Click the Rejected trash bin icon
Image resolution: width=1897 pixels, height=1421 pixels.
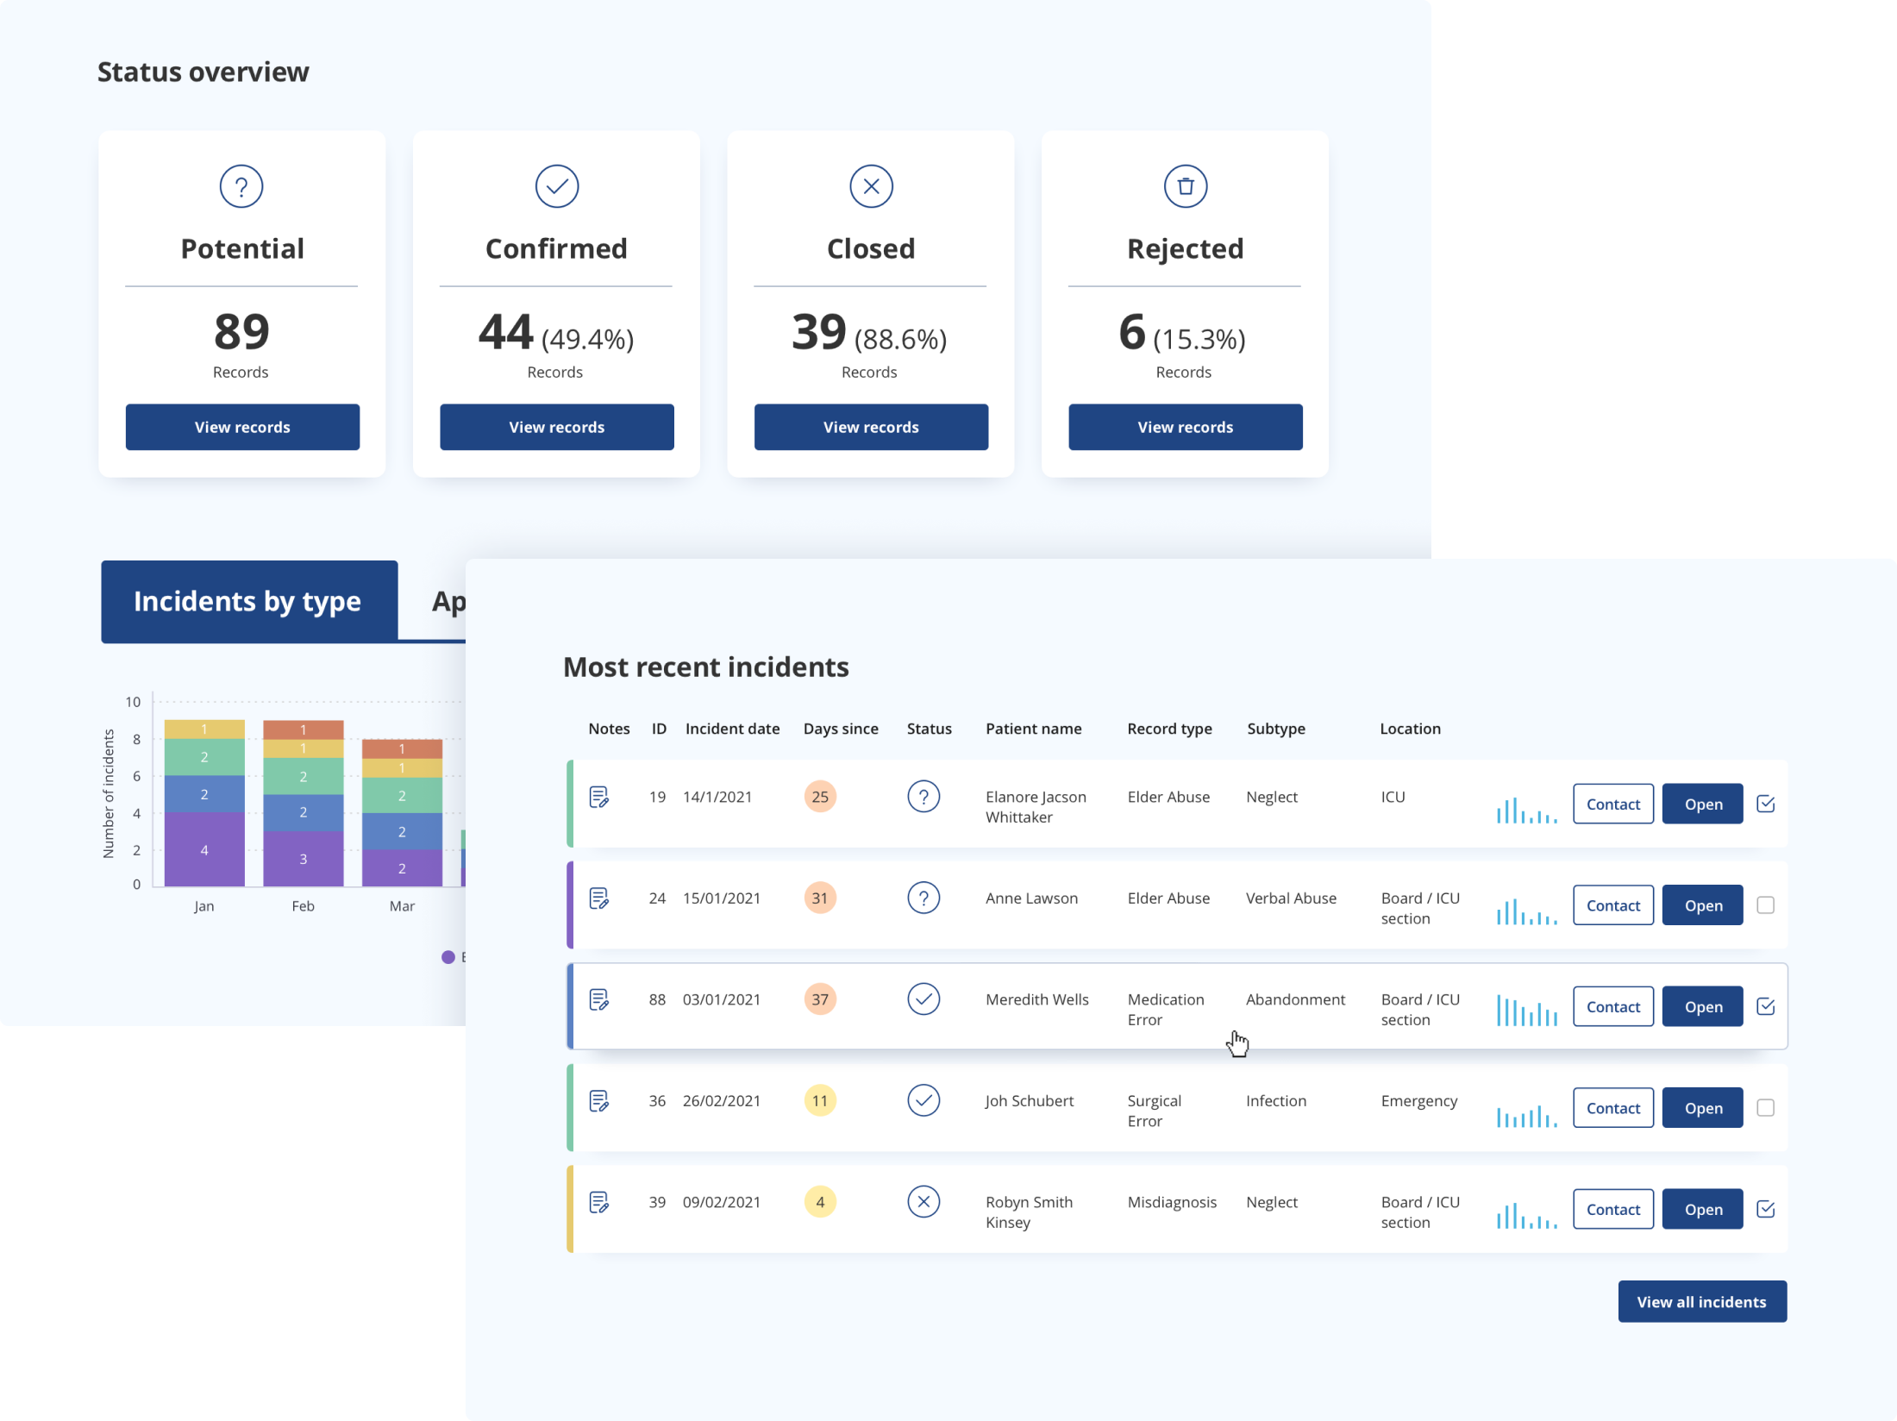click(1186, 186)
